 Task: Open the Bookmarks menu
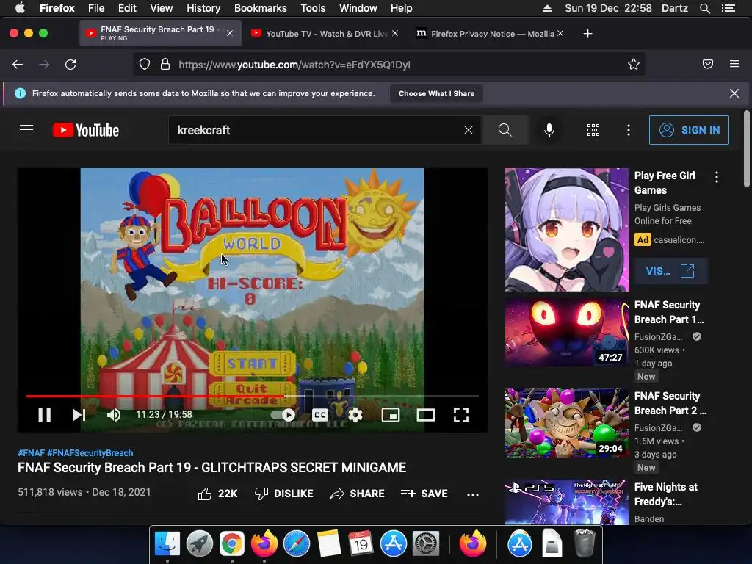tap(261, 8)
